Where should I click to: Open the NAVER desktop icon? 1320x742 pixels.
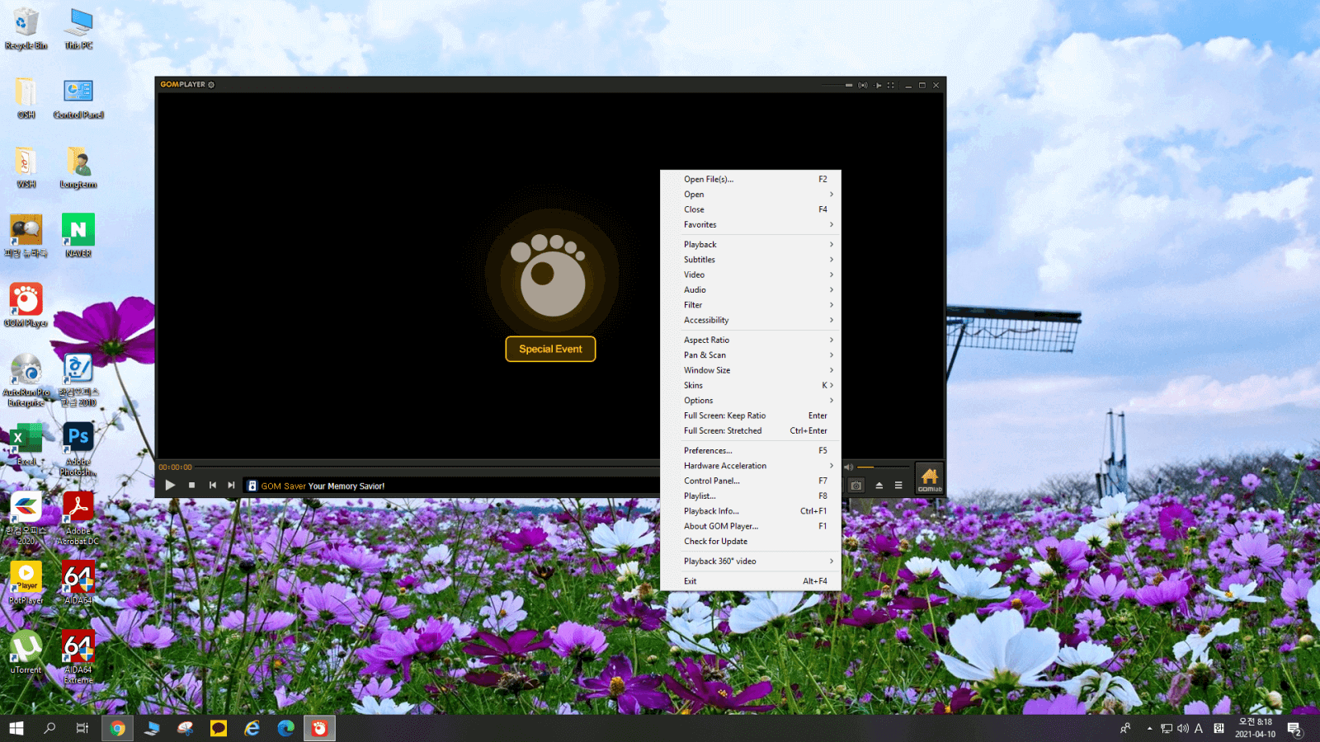pos(78,235)
